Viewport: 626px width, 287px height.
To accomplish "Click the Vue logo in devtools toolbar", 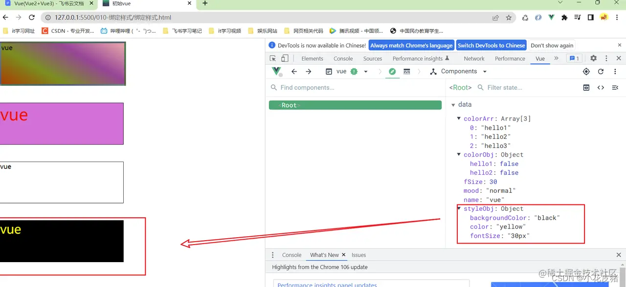I will point(276,71).
